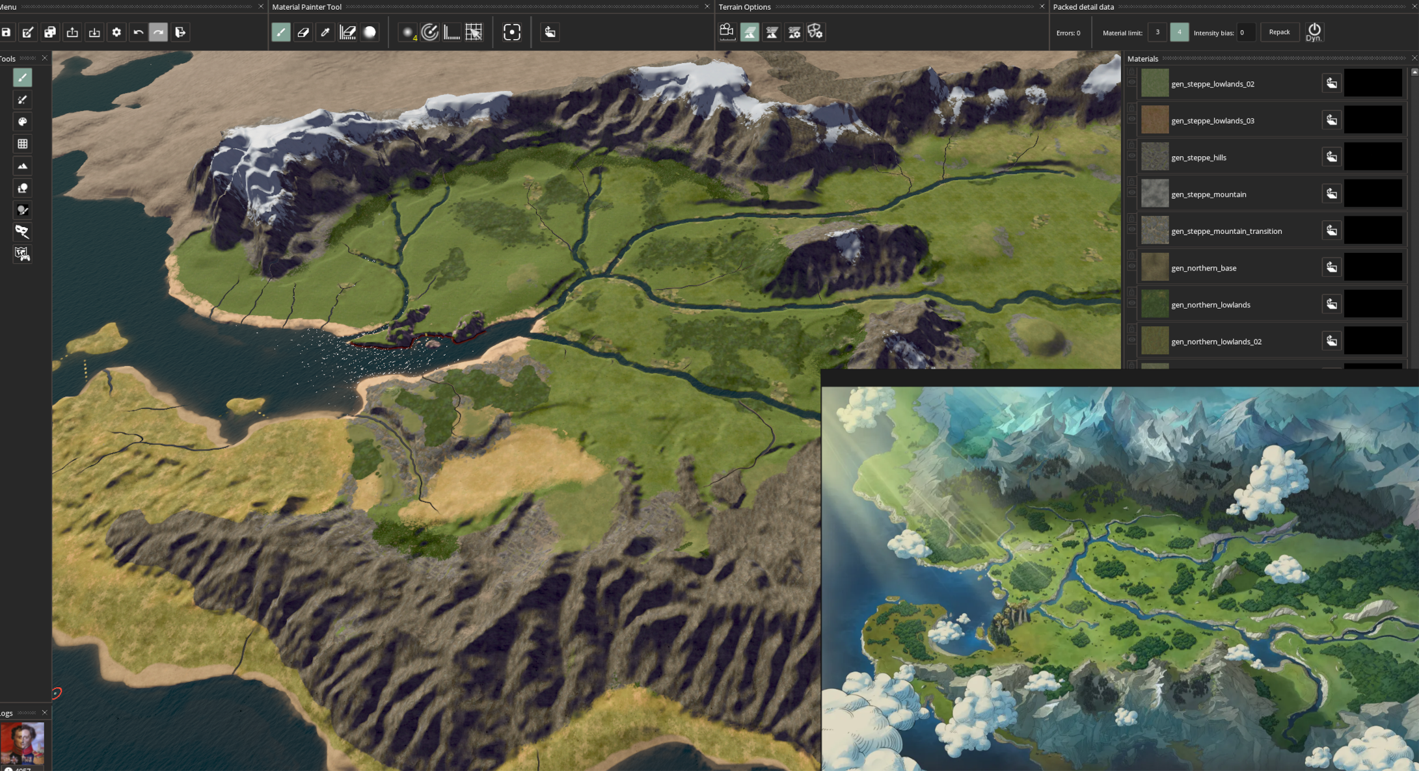Toggle the Dyn. power button
This screenshot has width=1419, height=771.
pos(1314,32)
